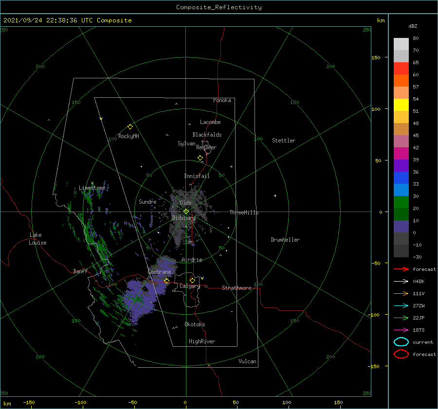Click white asterisk marker east of Innisfail

pos(231,167)
